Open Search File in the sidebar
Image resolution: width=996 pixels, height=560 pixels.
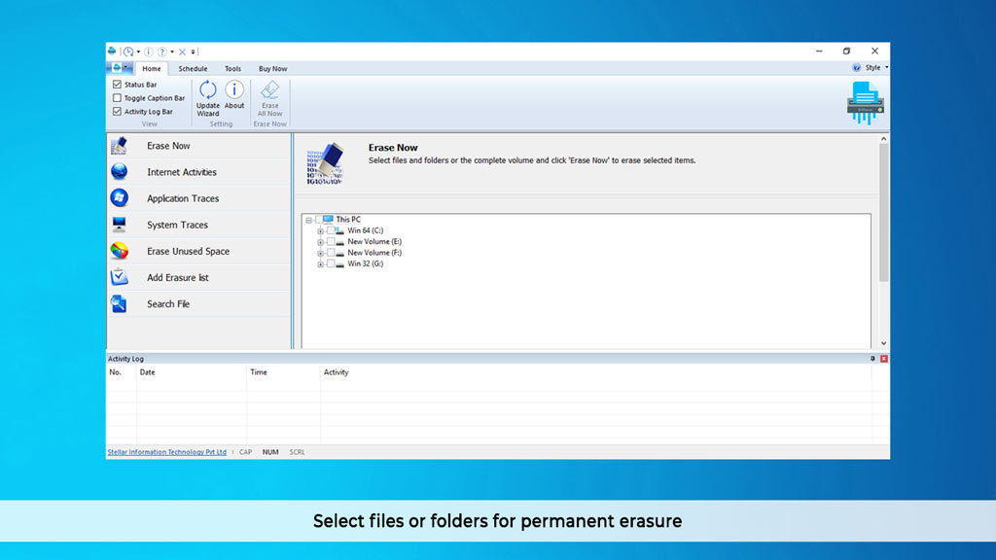(x=198, y=304)
